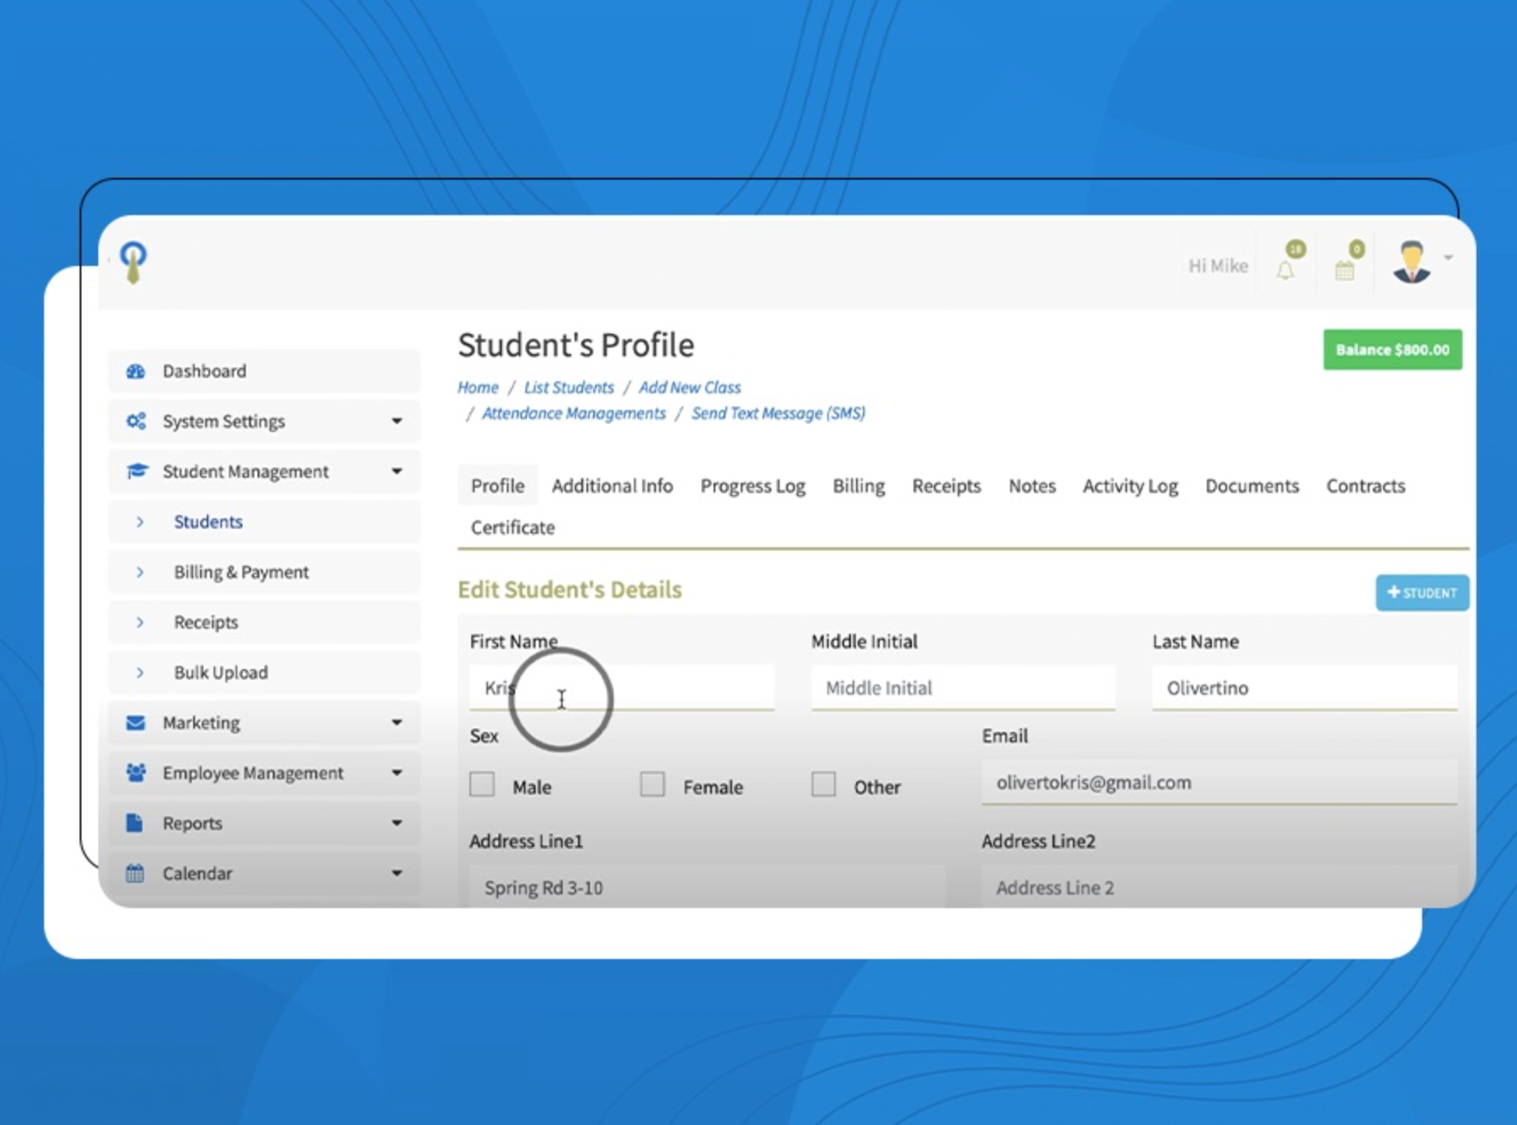Tick the Other sex checkbox
The width and height of the screenshot is (1517, 1125).
pos(823,784)
